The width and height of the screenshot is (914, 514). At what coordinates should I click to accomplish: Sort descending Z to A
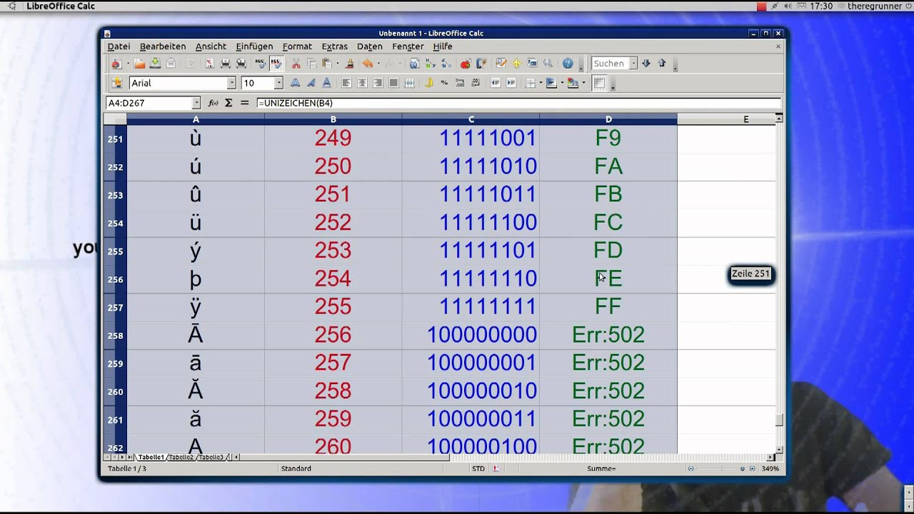click(446, 64)
